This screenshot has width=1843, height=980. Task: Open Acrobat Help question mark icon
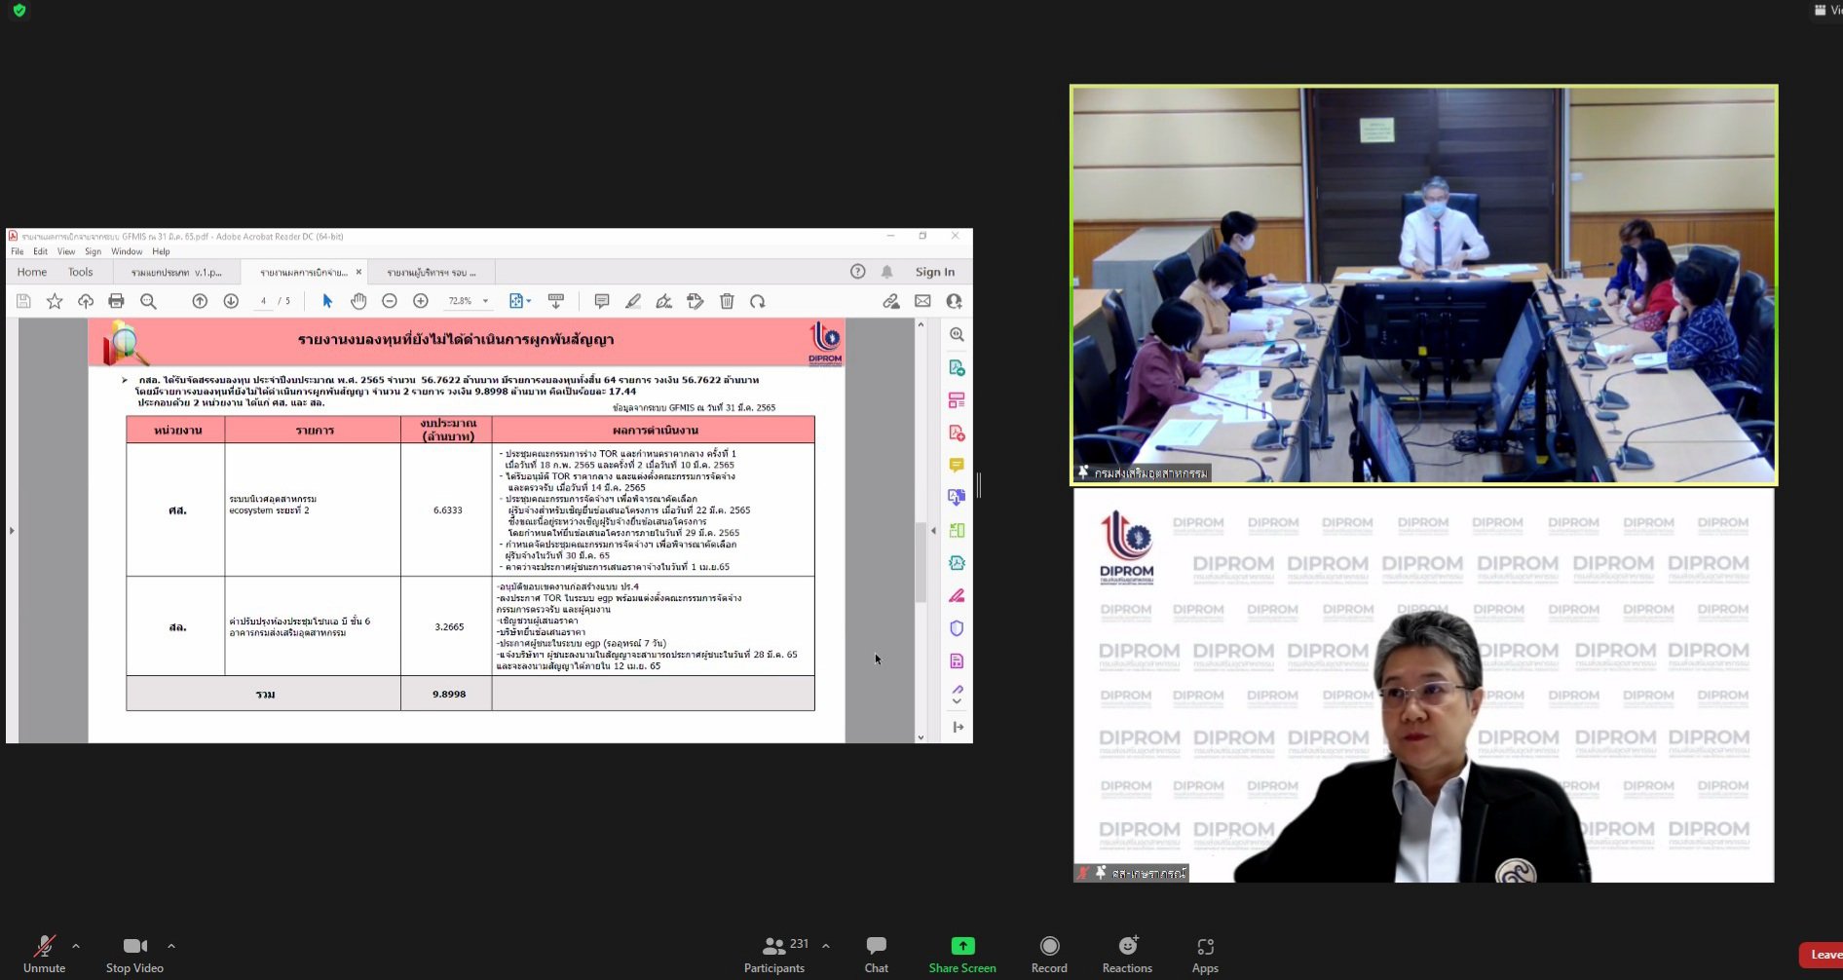click(858, 272)
